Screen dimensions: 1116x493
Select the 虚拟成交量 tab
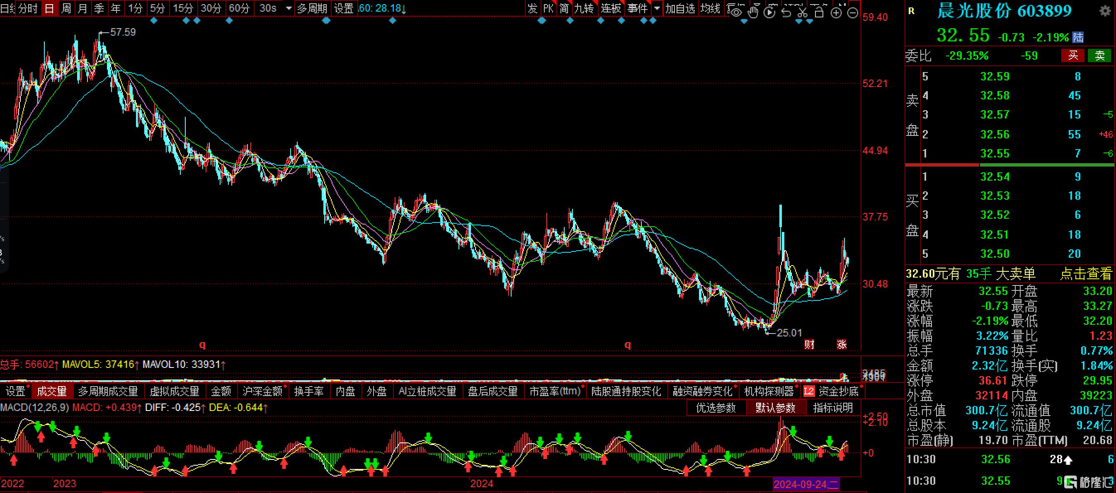[x=175, y=391]
